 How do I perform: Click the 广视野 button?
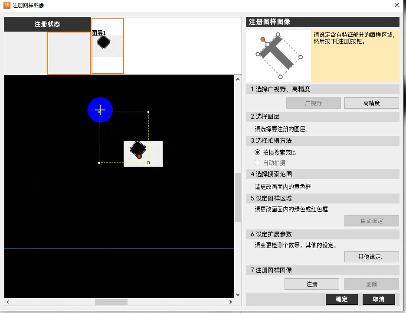tap(313, 103)
